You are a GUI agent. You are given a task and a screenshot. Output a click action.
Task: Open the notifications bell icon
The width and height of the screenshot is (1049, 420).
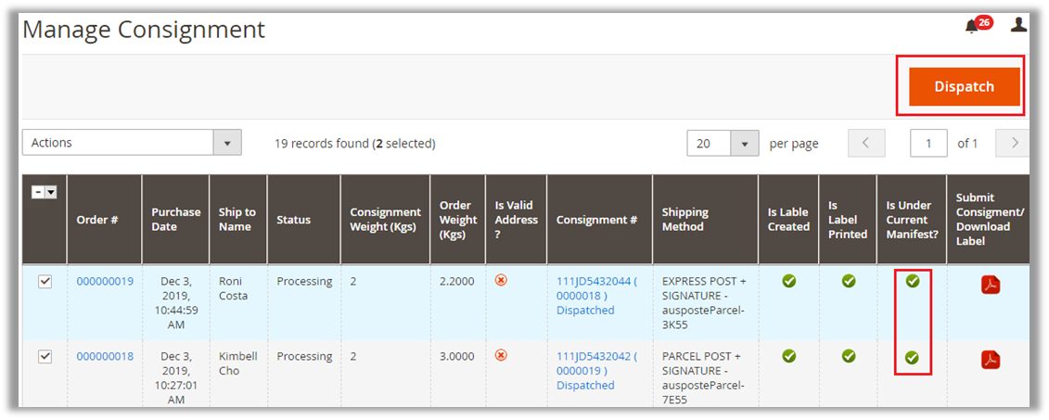click(971, 26)
